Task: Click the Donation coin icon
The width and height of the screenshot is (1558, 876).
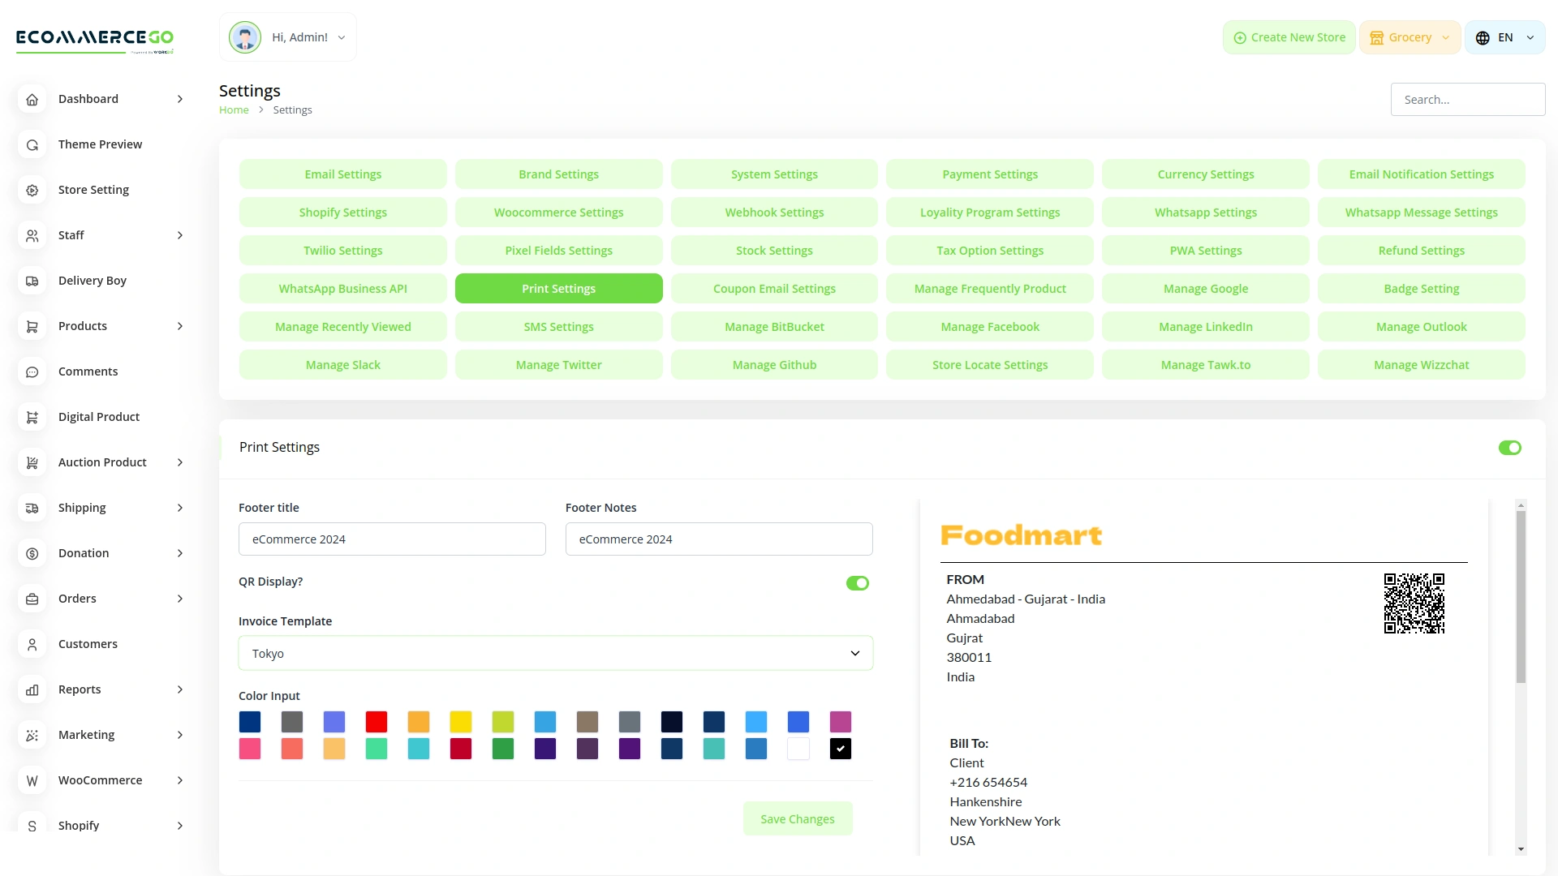Action: [32, 553]
